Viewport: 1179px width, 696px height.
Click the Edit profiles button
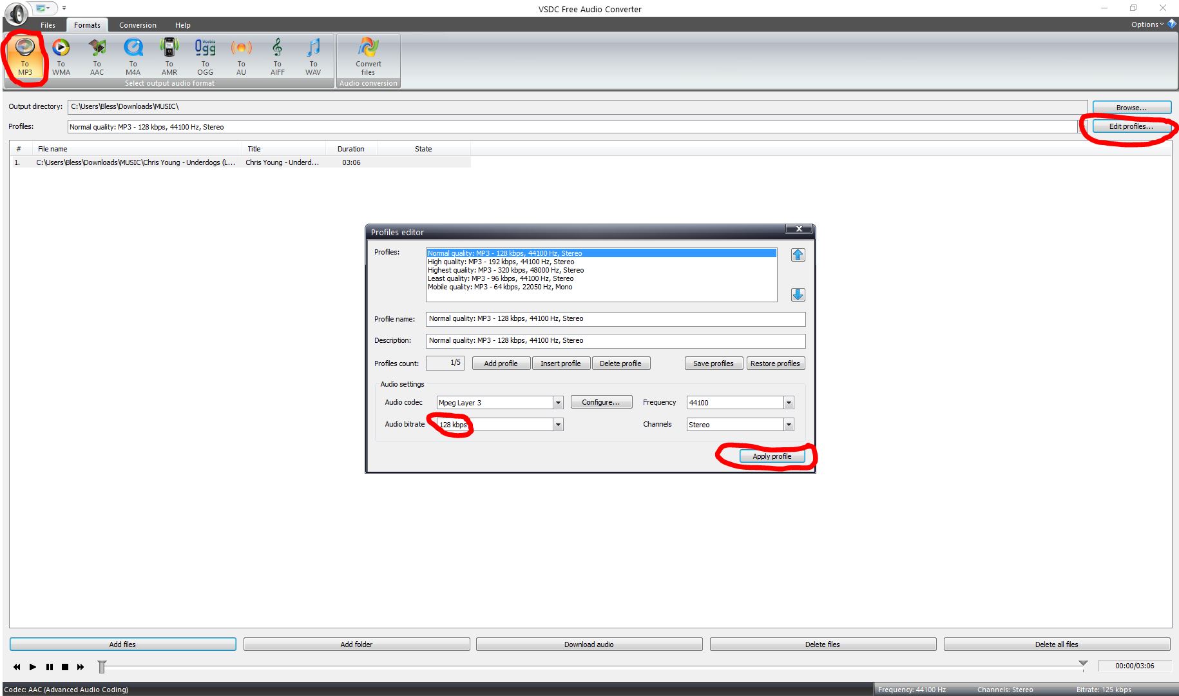(x=1131, y=126)
